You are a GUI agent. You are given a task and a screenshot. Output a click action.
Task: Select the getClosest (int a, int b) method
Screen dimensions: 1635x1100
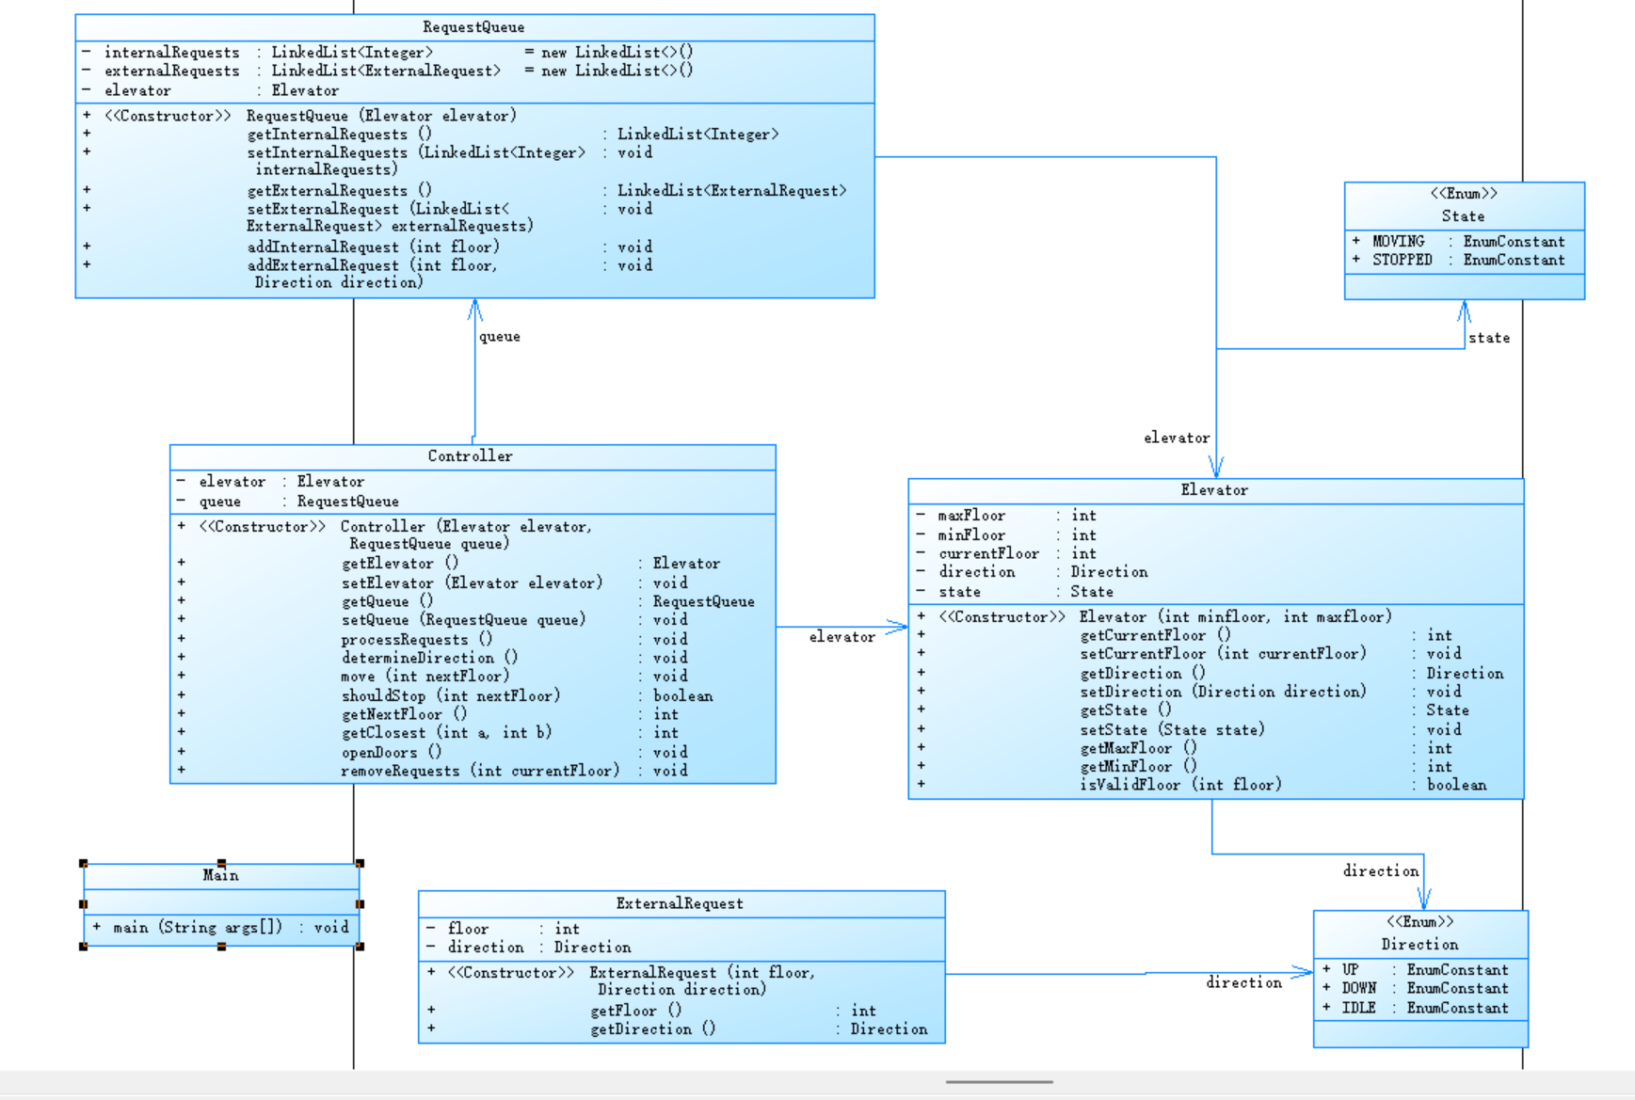tap(428, 733)
